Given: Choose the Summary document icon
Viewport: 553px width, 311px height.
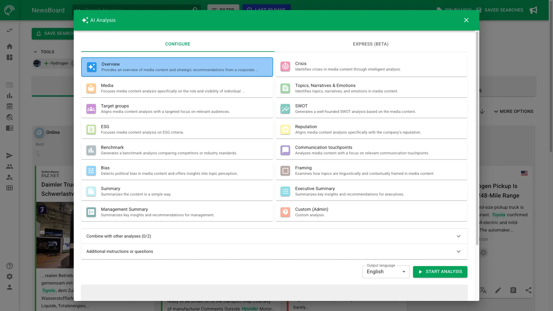Looking at the screenshot, I should pos(91,191).
